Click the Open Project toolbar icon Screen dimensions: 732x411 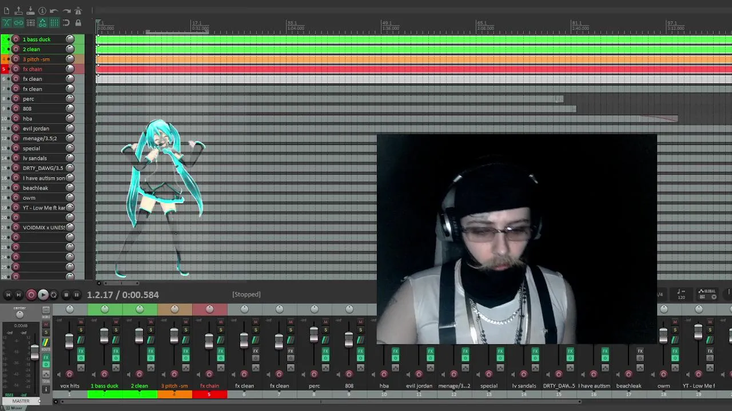(x=18, y=11)
